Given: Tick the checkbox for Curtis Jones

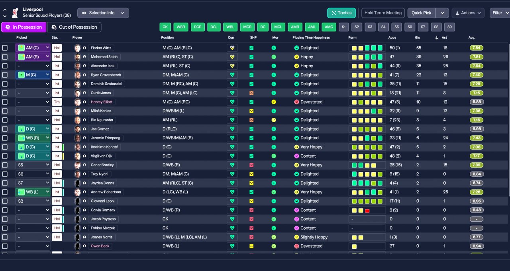Looking at the screenshot, I should click(5, 93).
